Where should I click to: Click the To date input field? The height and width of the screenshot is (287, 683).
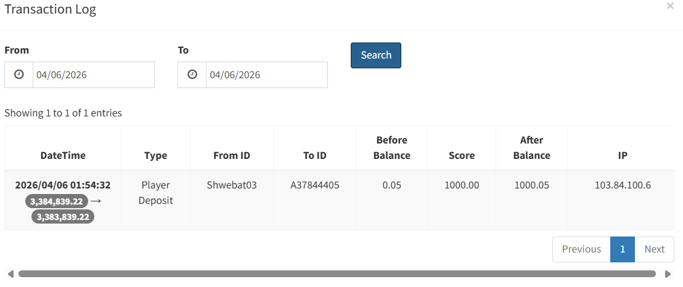pyautogui.click(x=266, y=75)
